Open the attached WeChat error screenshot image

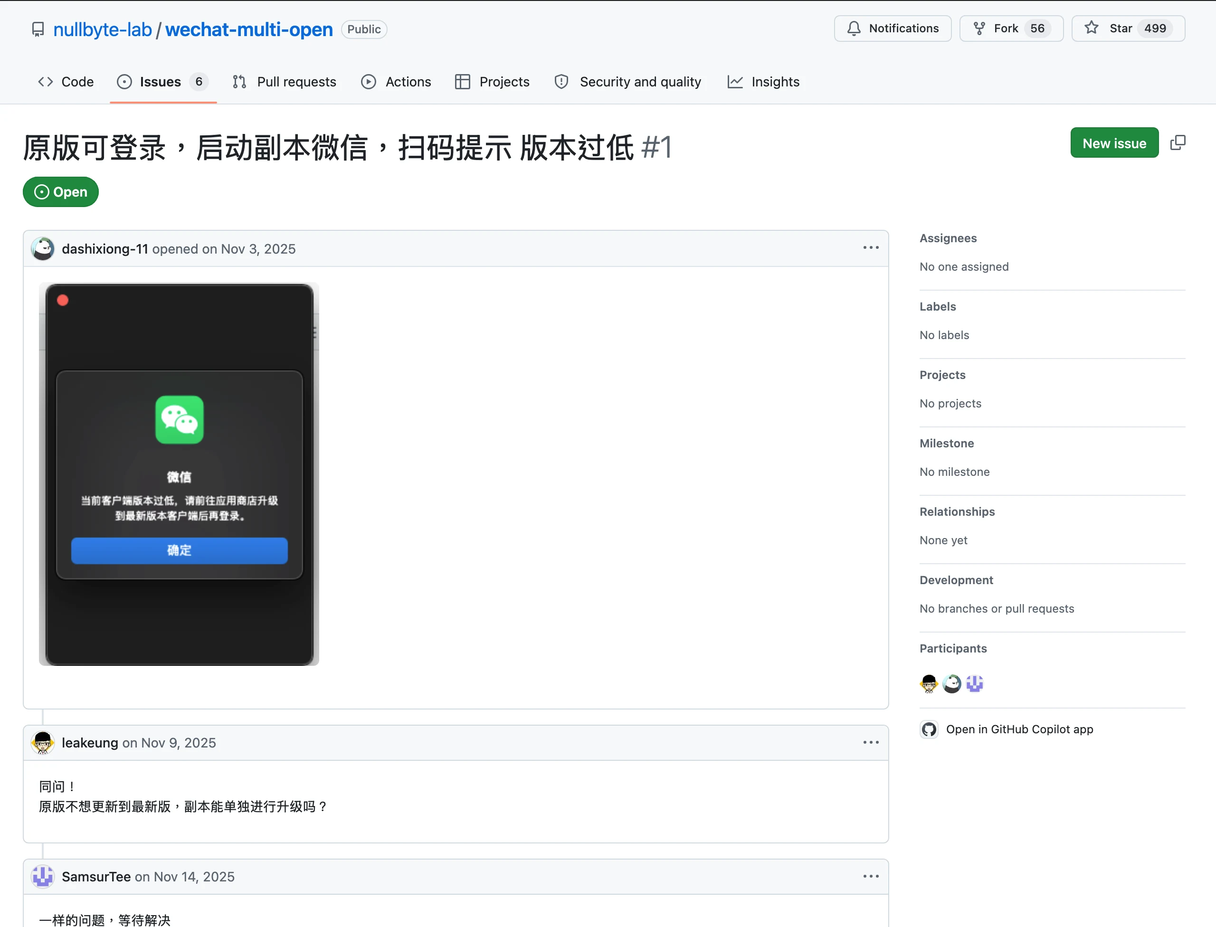179,474
